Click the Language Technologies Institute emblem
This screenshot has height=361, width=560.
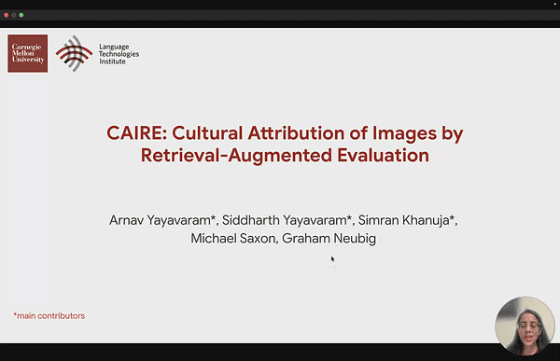coord(74,53)
